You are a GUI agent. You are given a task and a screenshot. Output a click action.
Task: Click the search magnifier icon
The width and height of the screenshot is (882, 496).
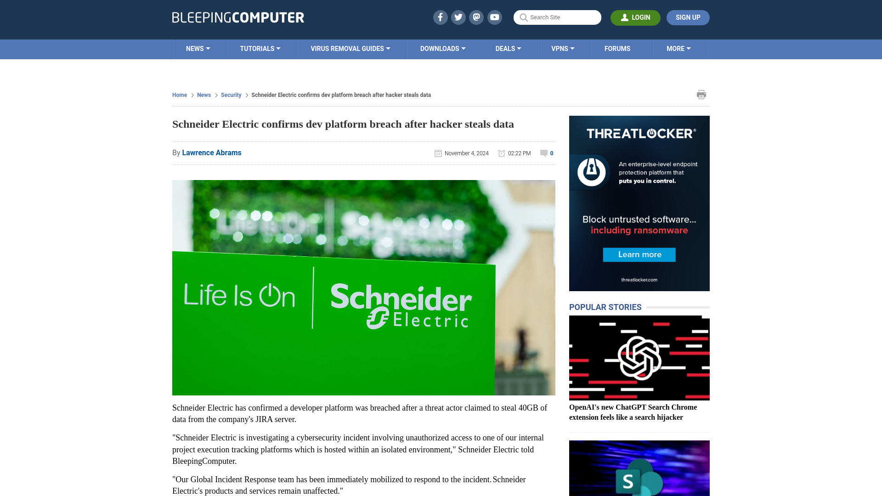523,17
